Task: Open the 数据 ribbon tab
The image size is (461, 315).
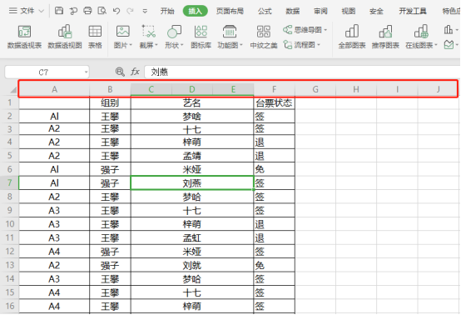Action: (x=293, y=11)
